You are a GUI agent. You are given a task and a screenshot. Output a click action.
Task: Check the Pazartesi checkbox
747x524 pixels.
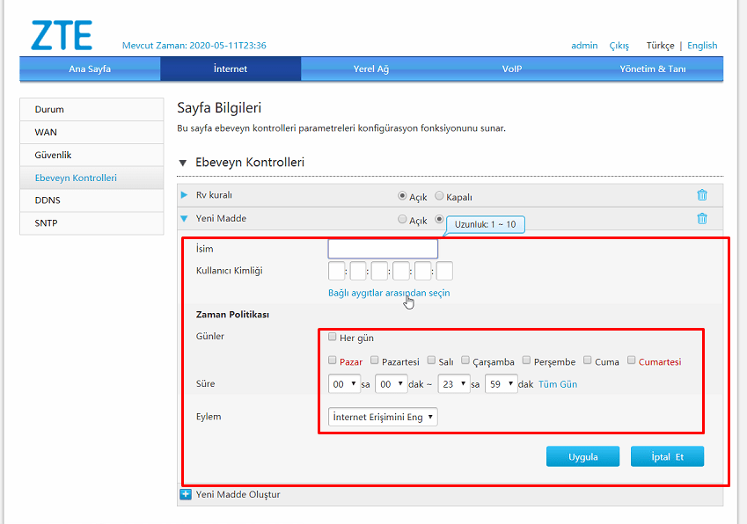pos(375,360)
